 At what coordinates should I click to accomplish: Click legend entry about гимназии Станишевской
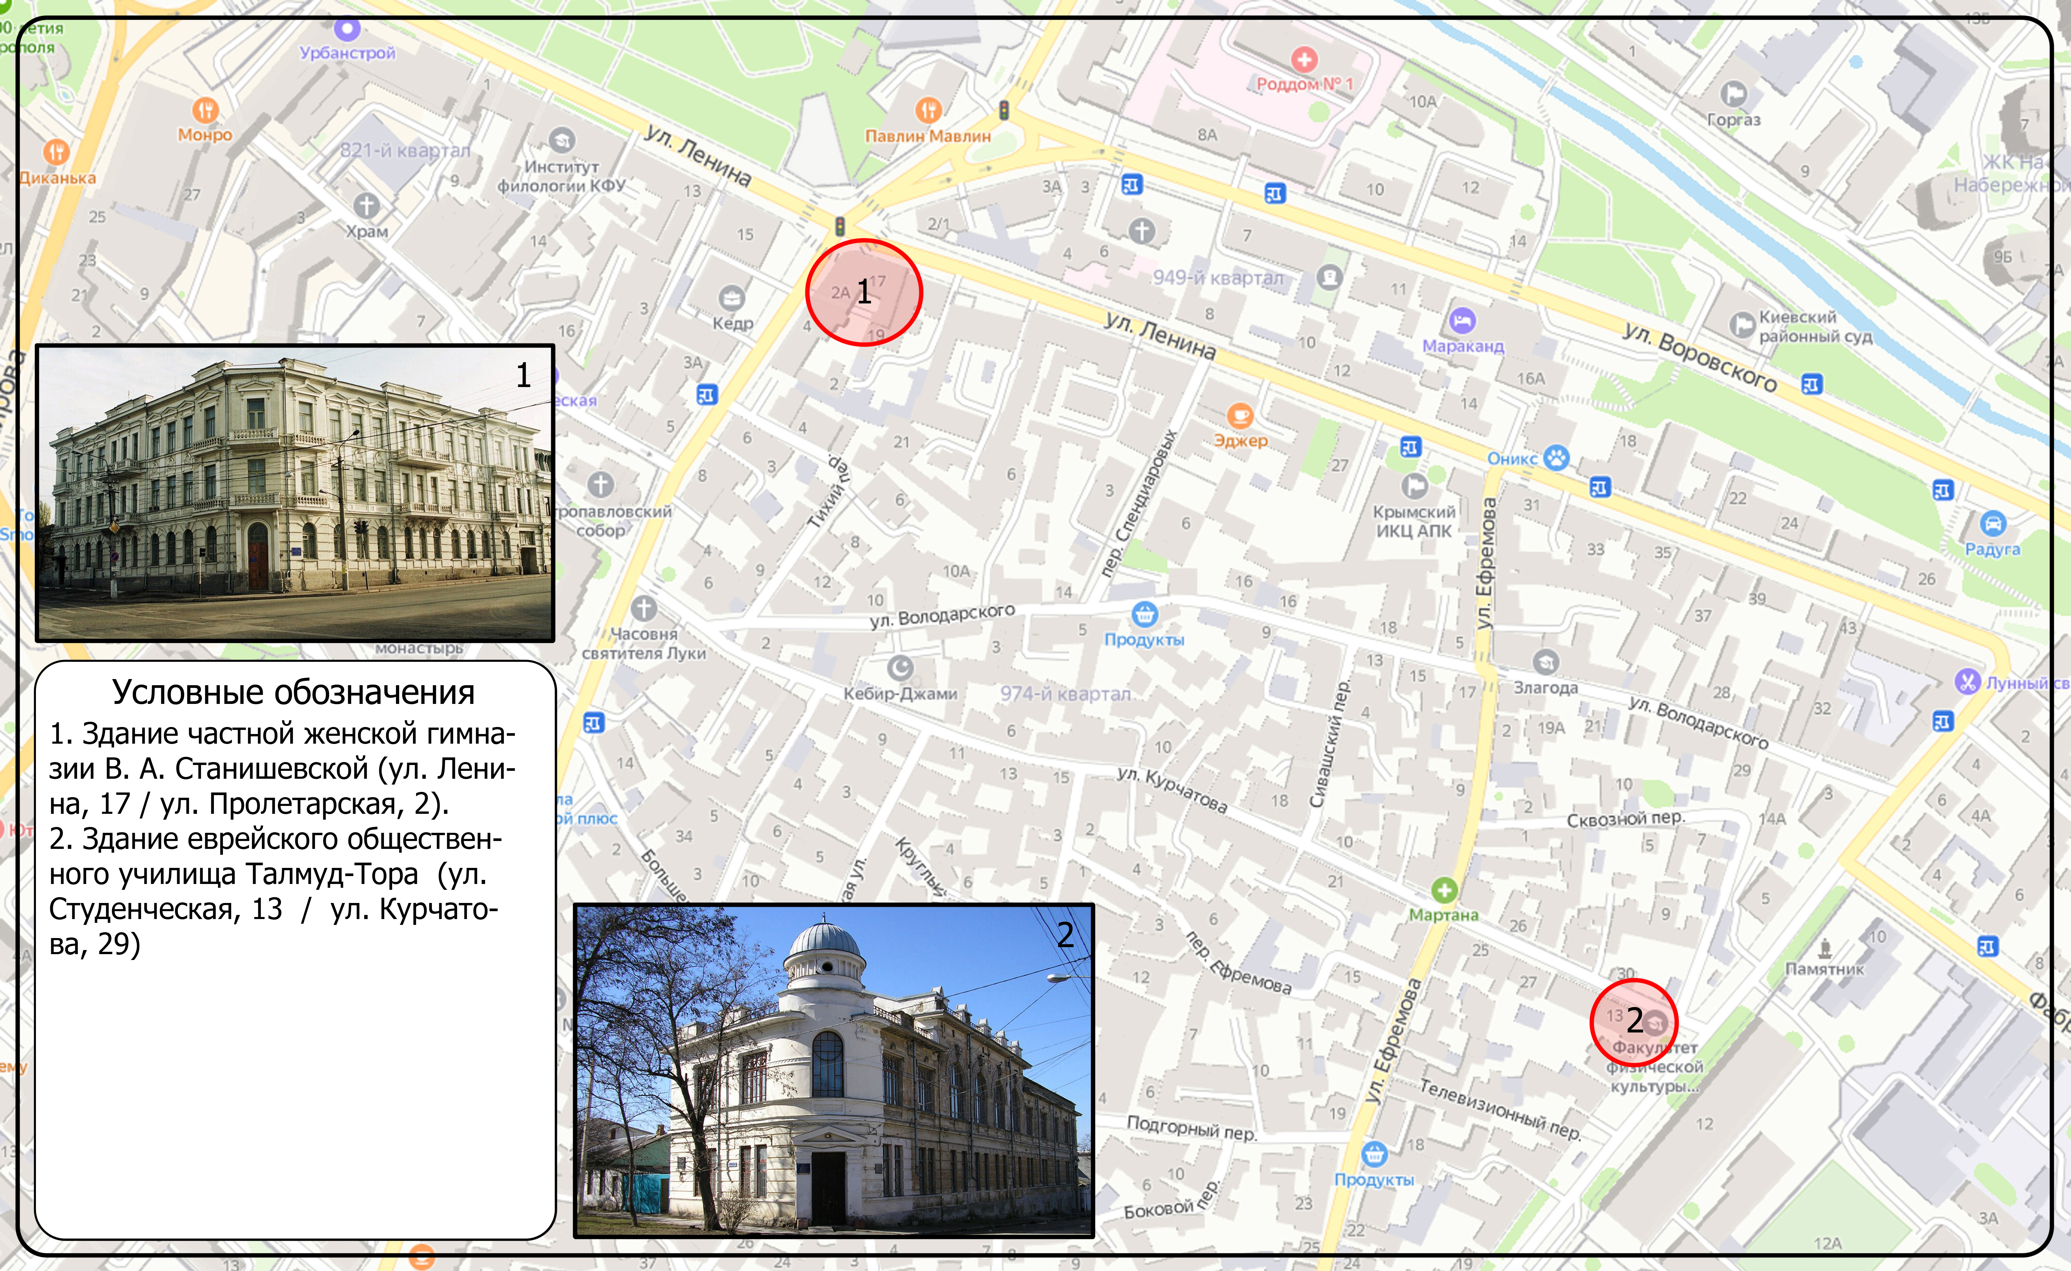point(282,768)
